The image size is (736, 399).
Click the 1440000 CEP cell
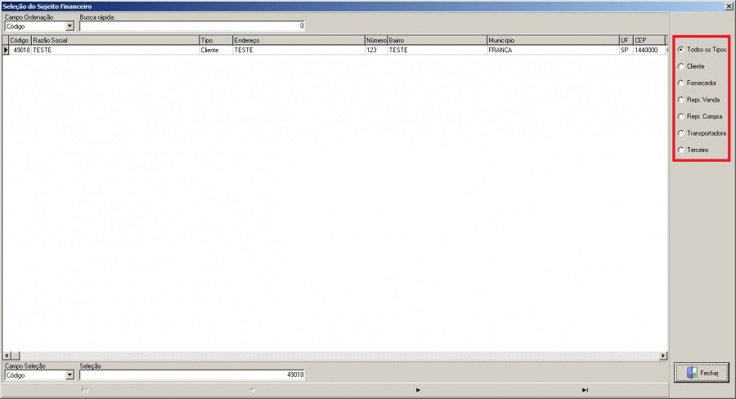649,50
